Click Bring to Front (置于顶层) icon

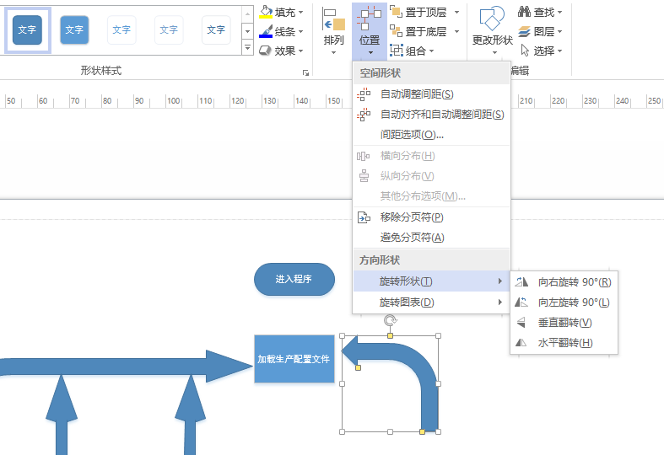(x=396, y=12)
